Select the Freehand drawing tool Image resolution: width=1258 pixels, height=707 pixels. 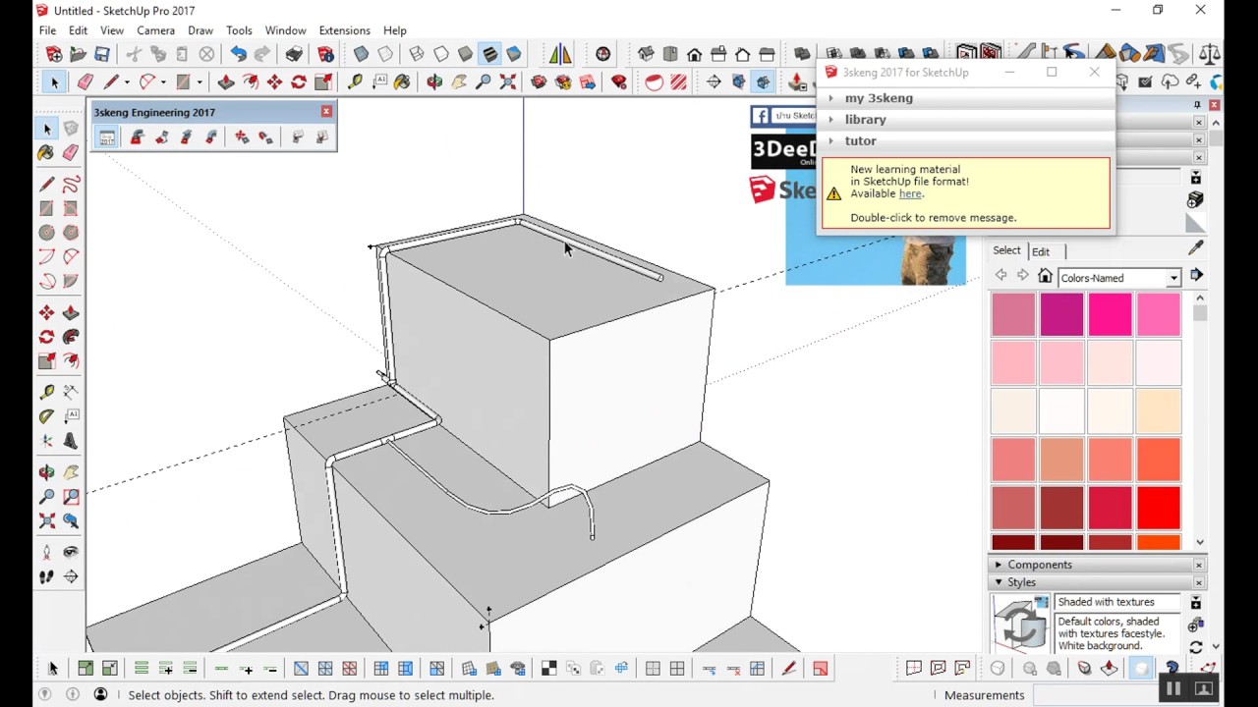coord(71,184)
